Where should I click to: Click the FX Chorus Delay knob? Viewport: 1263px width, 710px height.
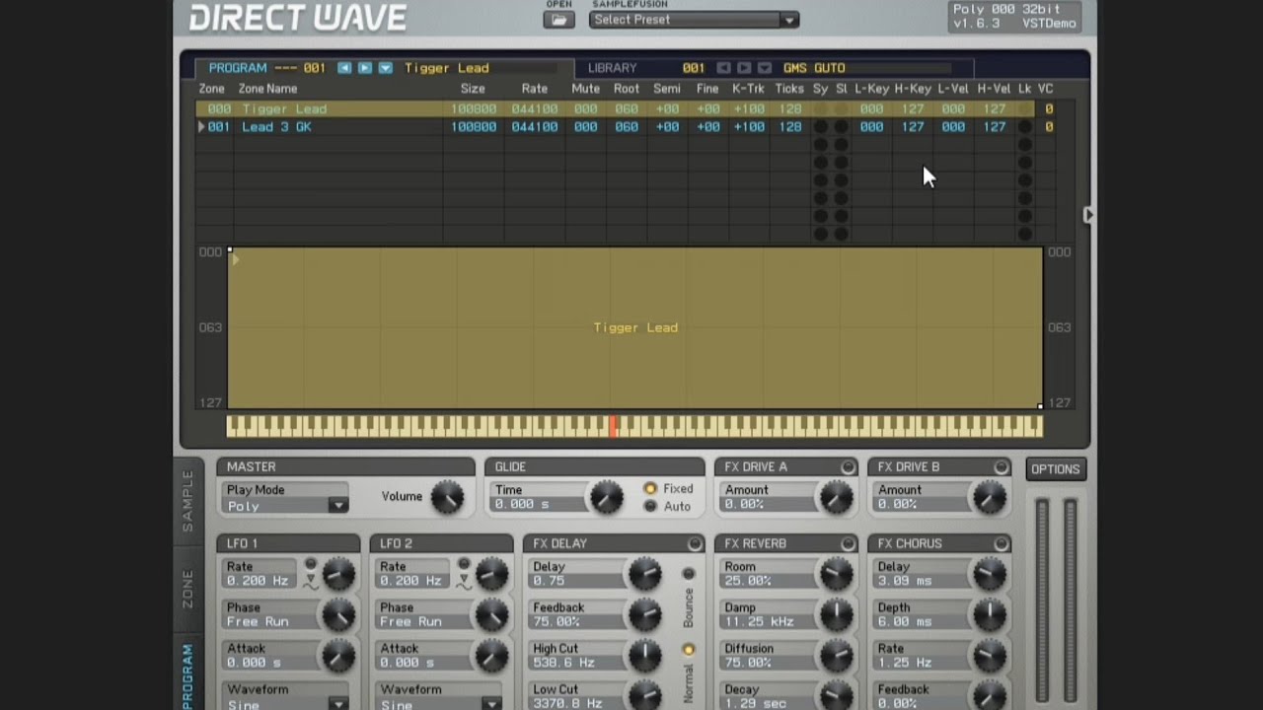point(989,574)
